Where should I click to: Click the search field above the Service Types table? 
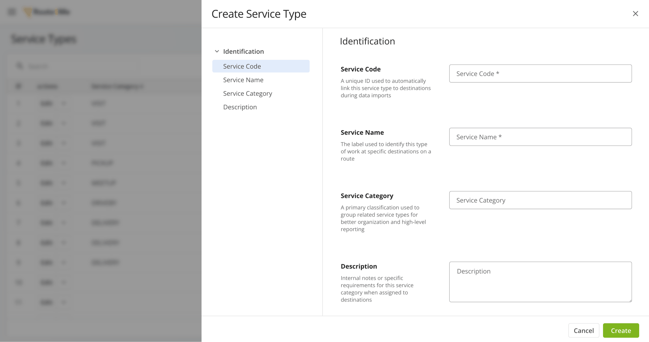73,66
